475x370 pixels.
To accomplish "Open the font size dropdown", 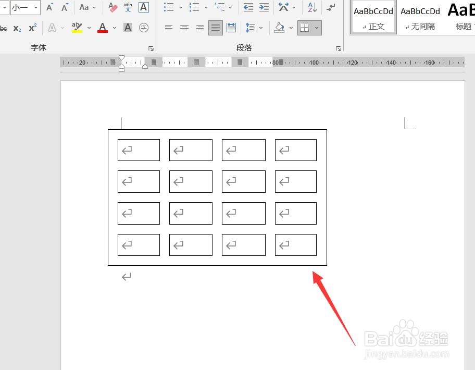I will (36, 7).
